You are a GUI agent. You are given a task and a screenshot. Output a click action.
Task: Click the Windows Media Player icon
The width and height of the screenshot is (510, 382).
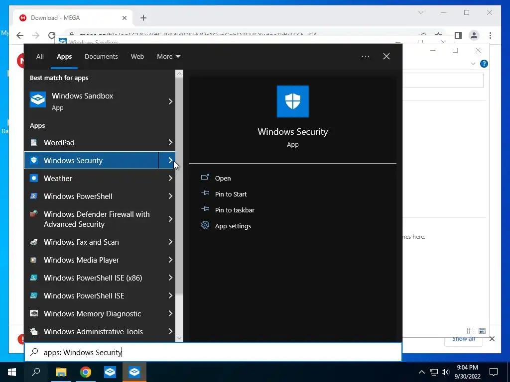point(34,260)
